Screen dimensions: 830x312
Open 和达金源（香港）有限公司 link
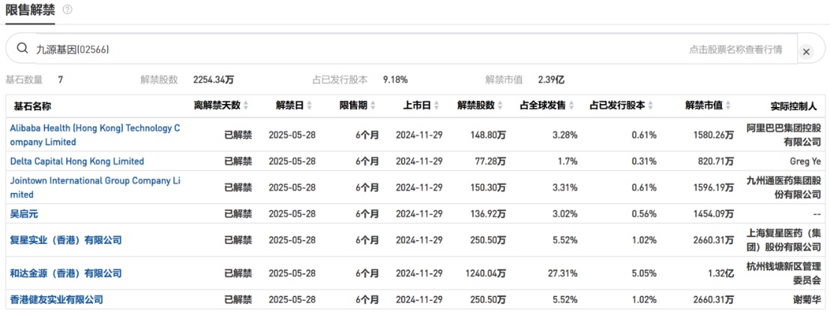point(65,273)
